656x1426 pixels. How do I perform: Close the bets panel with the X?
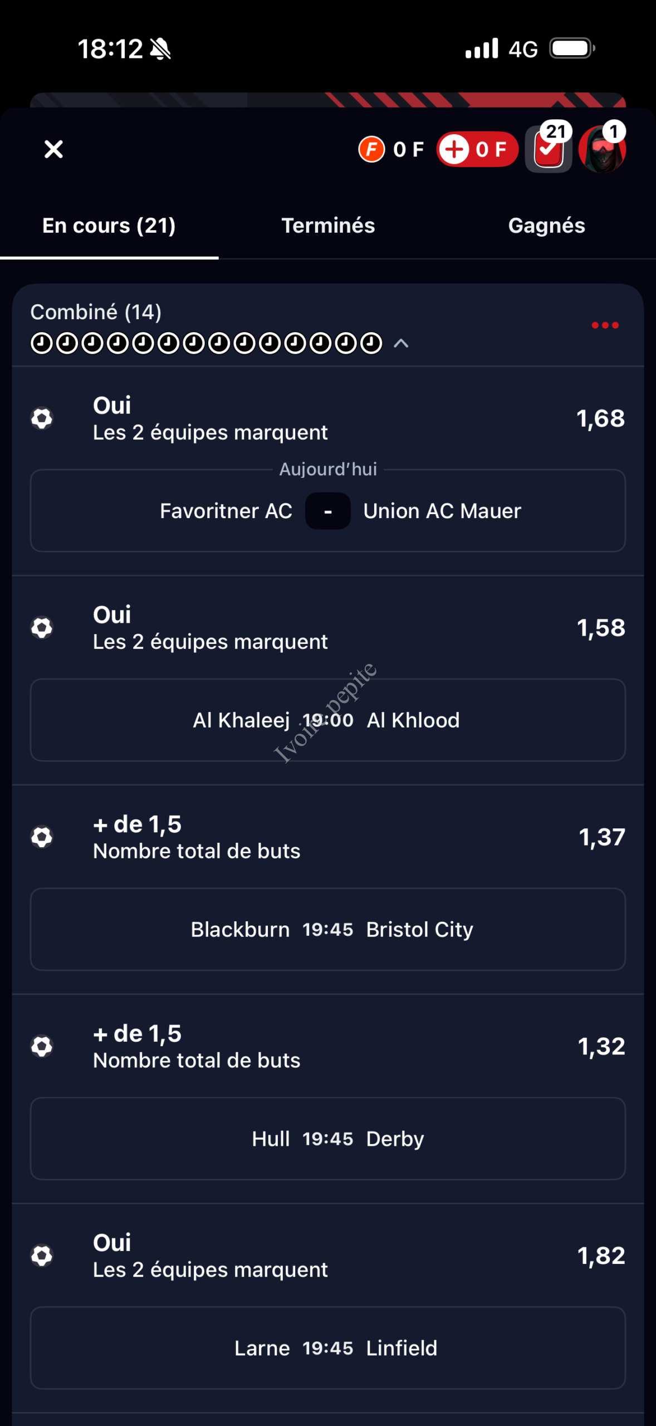click(53, 149)
